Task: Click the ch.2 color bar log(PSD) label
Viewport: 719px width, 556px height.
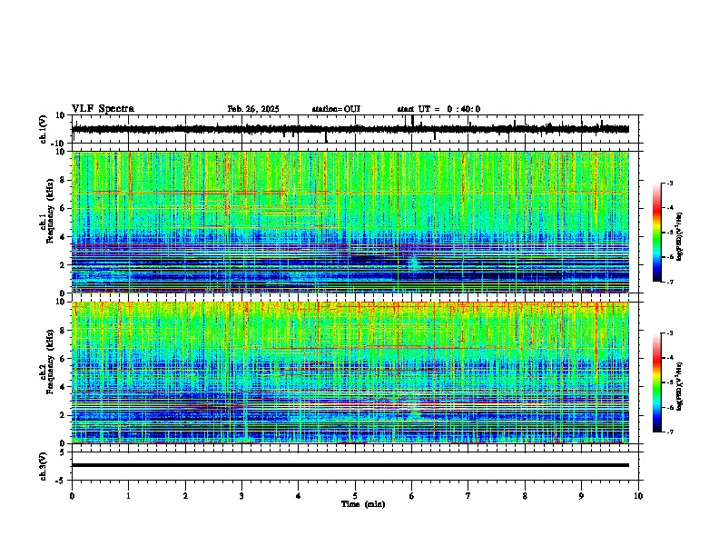Action: click(680, 386)
